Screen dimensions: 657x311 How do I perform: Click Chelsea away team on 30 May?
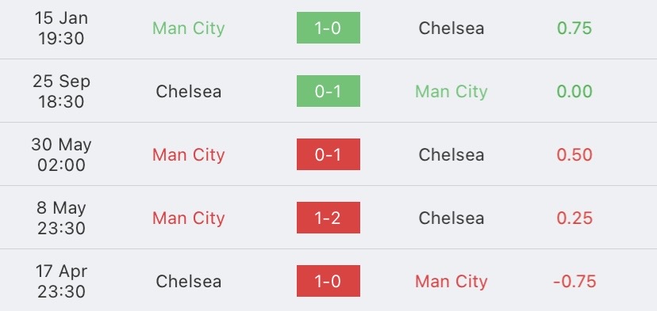[451, 154]
